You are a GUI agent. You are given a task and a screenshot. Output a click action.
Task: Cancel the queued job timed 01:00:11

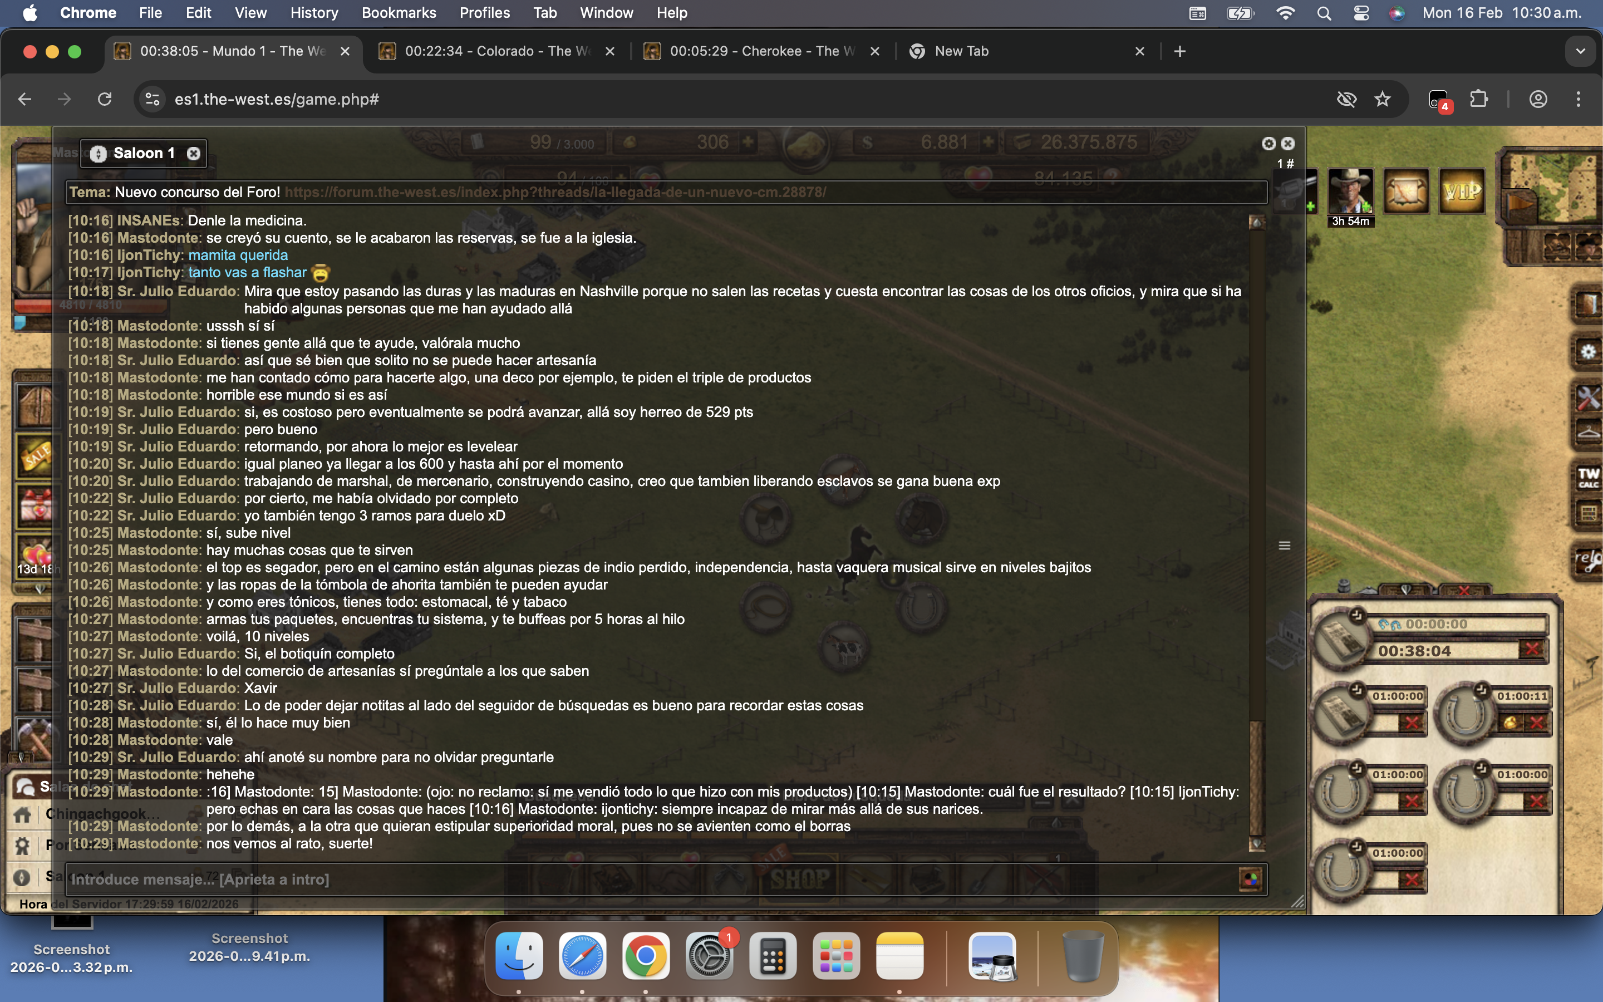click(x=1537, y=723)
